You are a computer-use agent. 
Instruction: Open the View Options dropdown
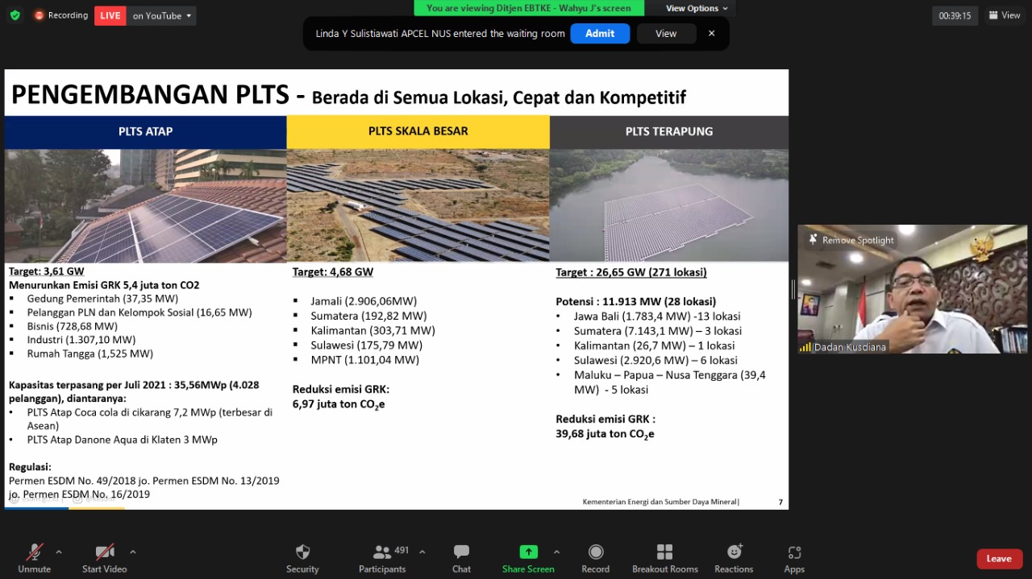[697, 8]
